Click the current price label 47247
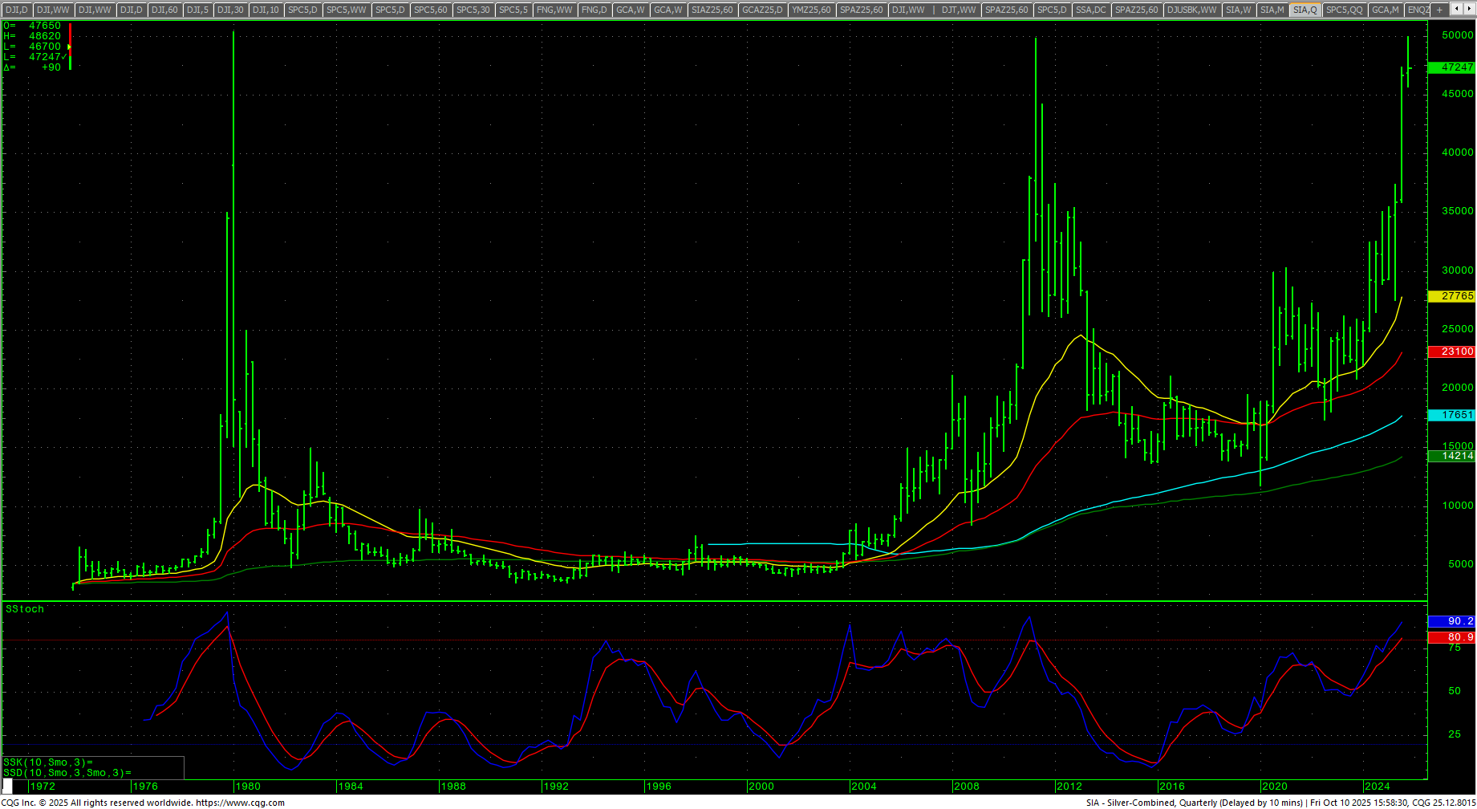 [1452, 67]
